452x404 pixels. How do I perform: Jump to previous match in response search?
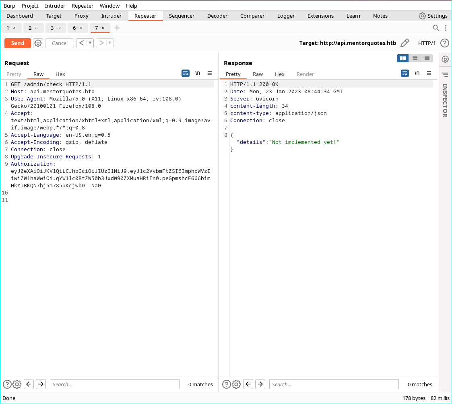click(x=248, y=384)
